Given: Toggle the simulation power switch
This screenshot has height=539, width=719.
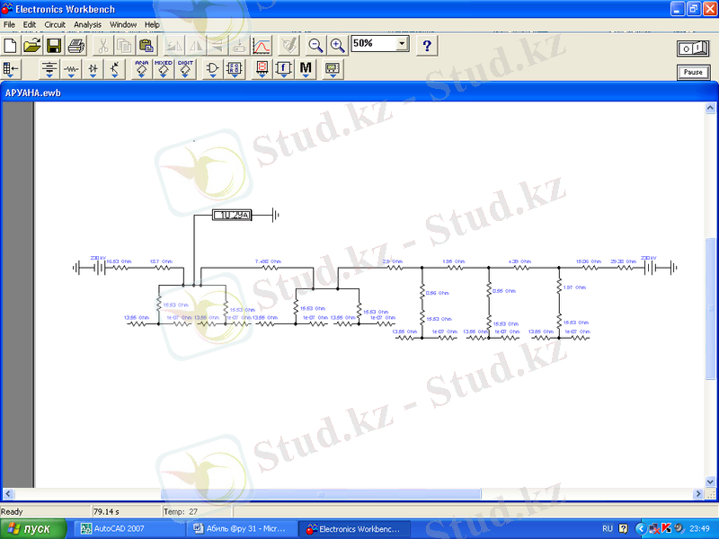Looking at the screenshot, I should point(693,49).
